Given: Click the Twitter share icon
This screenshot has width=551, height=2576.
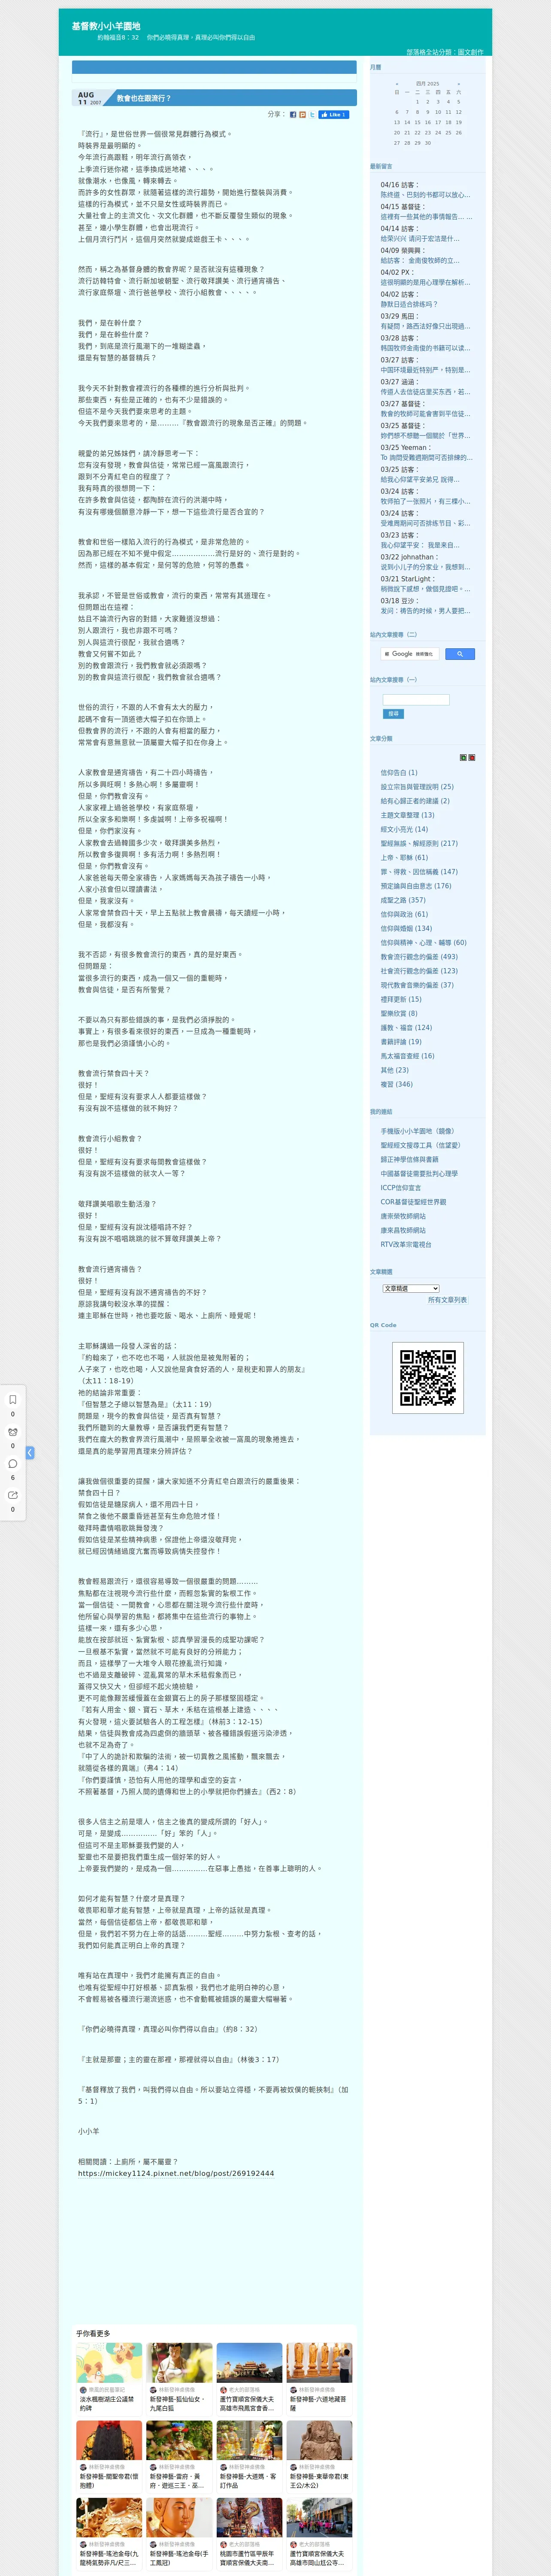Looking at the screenshot, I should click(312, 115).
